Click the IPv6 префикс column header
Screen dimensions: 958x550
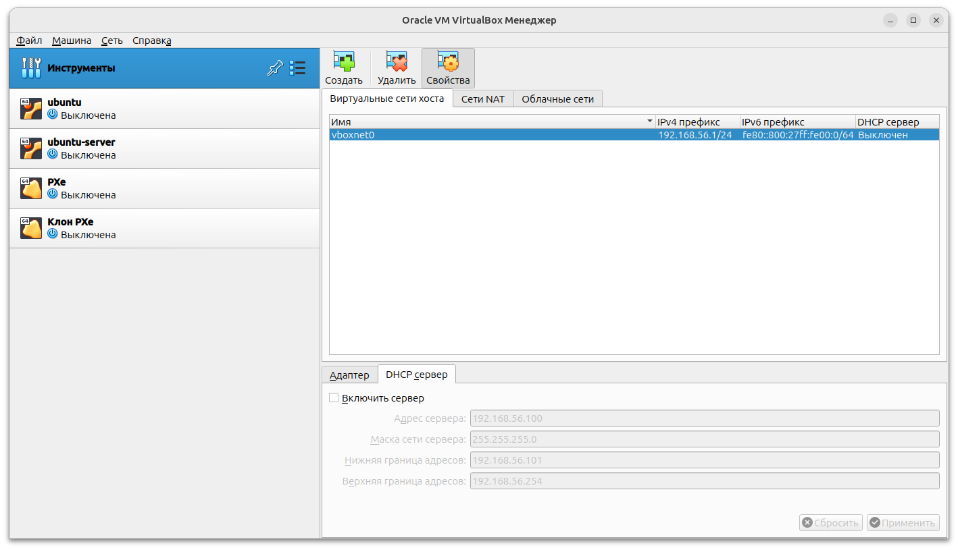[798, 122]
